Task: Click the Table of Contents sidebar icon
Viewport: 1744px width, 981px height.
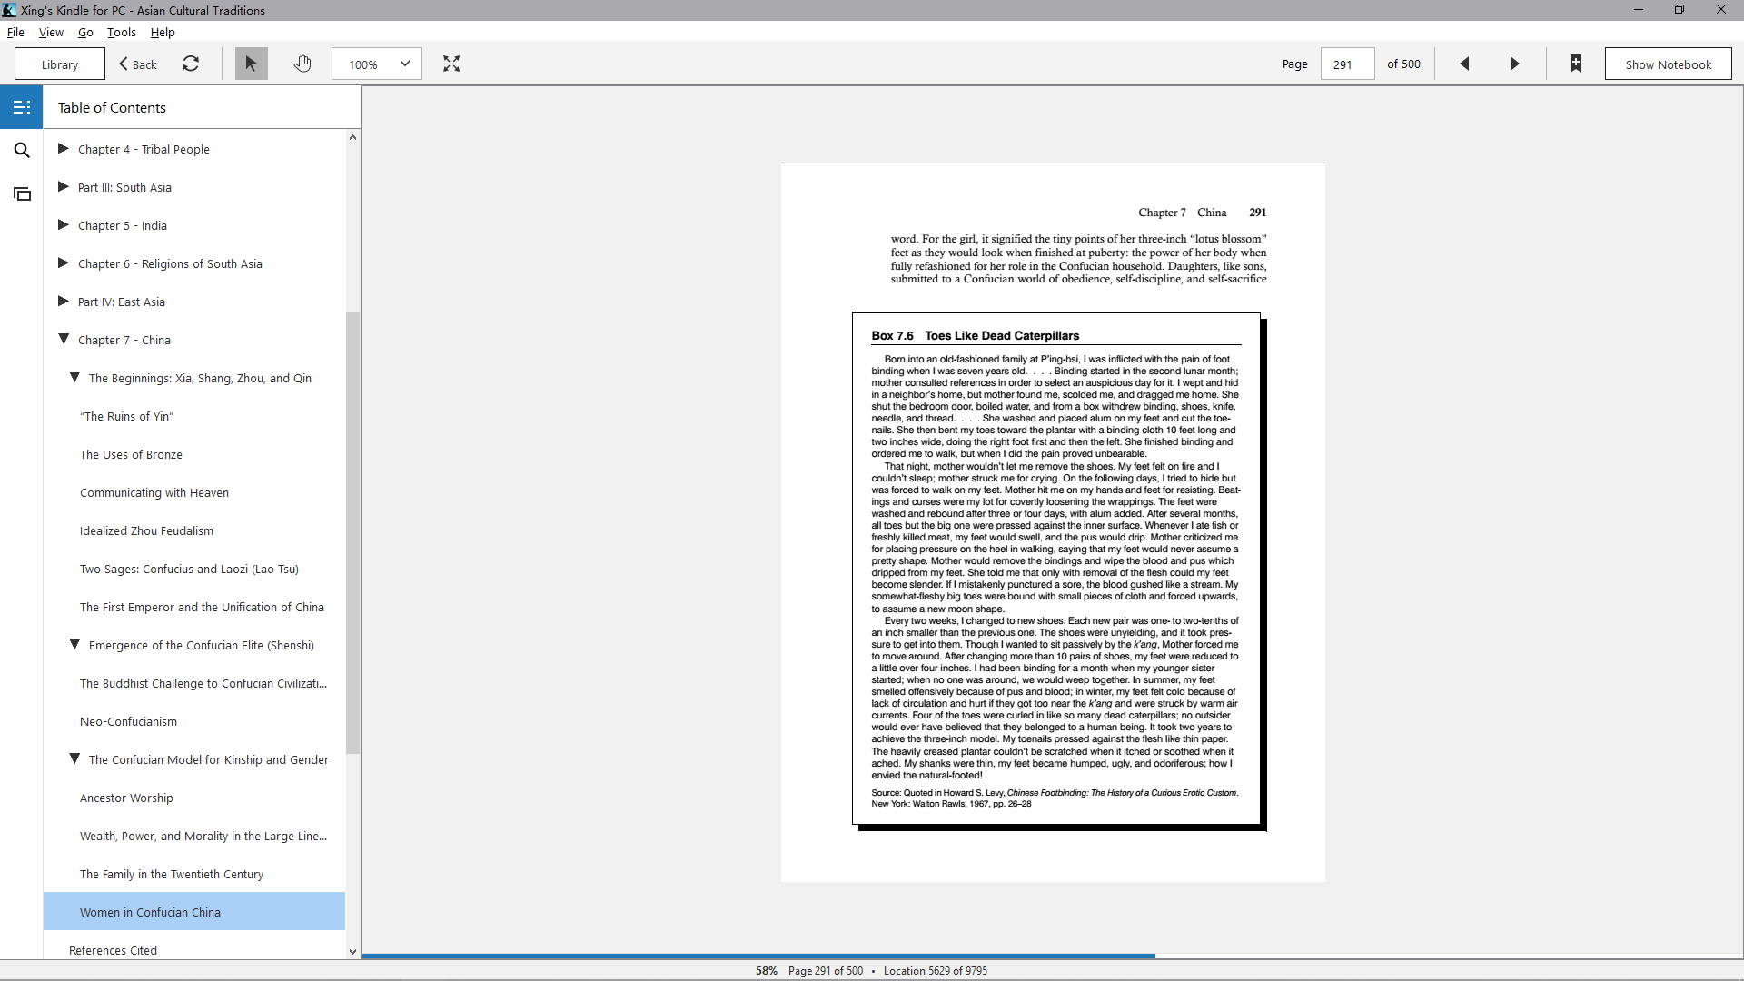Action: click(22, 107)
